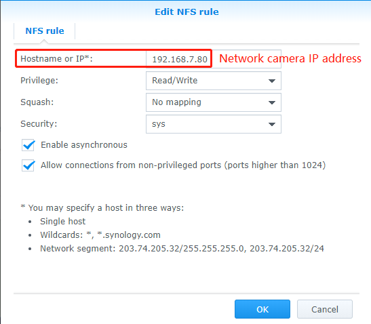371x324 pixels.
Task: Open the Security dropdown showing sys
Action: (214, 124)
